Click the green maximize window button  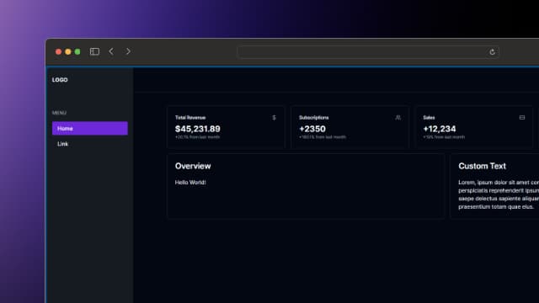(x=77, y=51)
